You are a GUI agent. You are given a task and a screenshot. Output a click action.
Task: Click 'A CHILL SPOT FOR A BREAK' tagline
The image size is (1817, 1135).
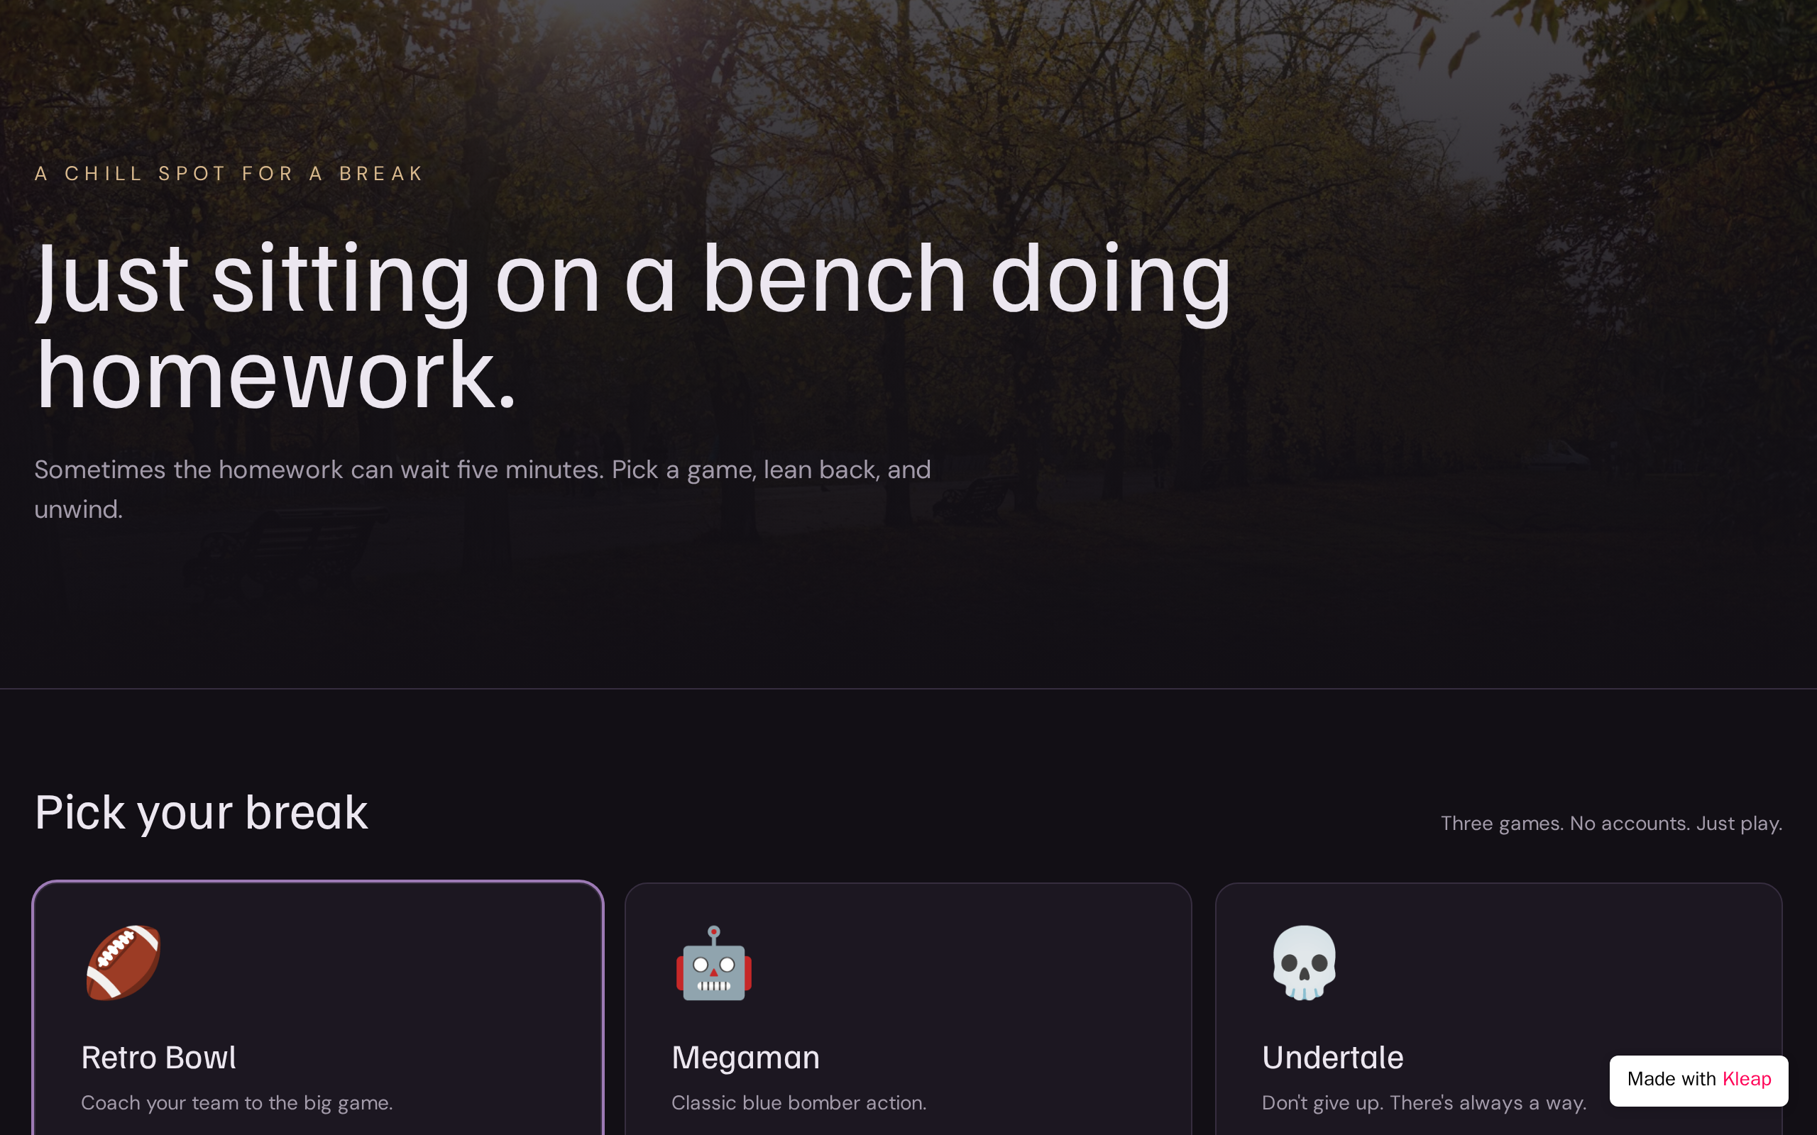pyautogui.click(x=229, y=173)
